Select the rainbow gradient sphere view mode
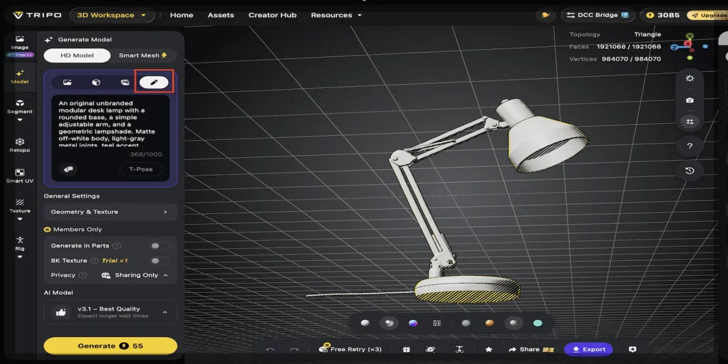 413,323
